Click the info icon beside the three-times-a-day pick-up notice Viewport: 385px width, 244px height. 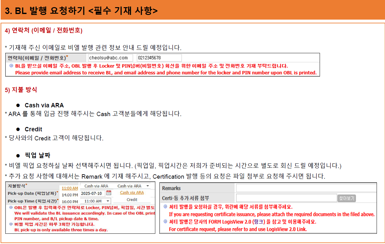11,224
